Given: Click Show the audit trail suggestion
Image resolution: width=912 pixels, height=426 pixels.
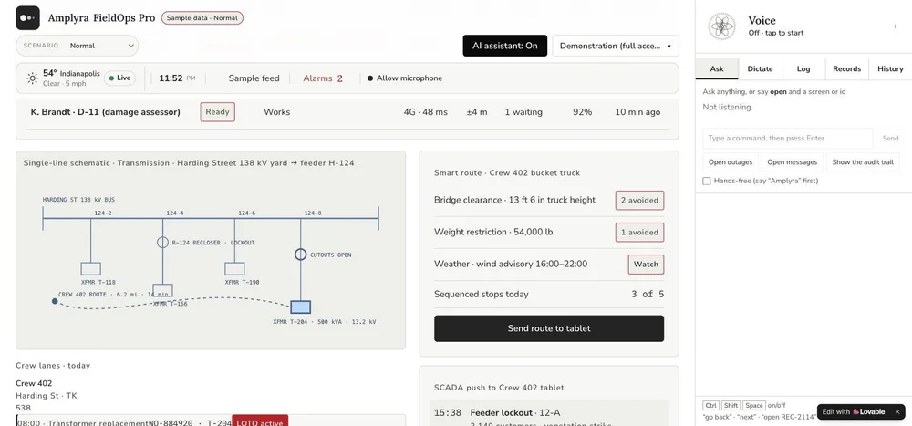Looking at the screenshot, I should tap(863, 162).
